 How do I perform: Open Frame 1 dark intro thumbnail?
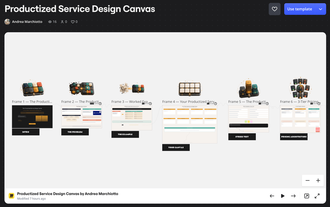(32, 117)
